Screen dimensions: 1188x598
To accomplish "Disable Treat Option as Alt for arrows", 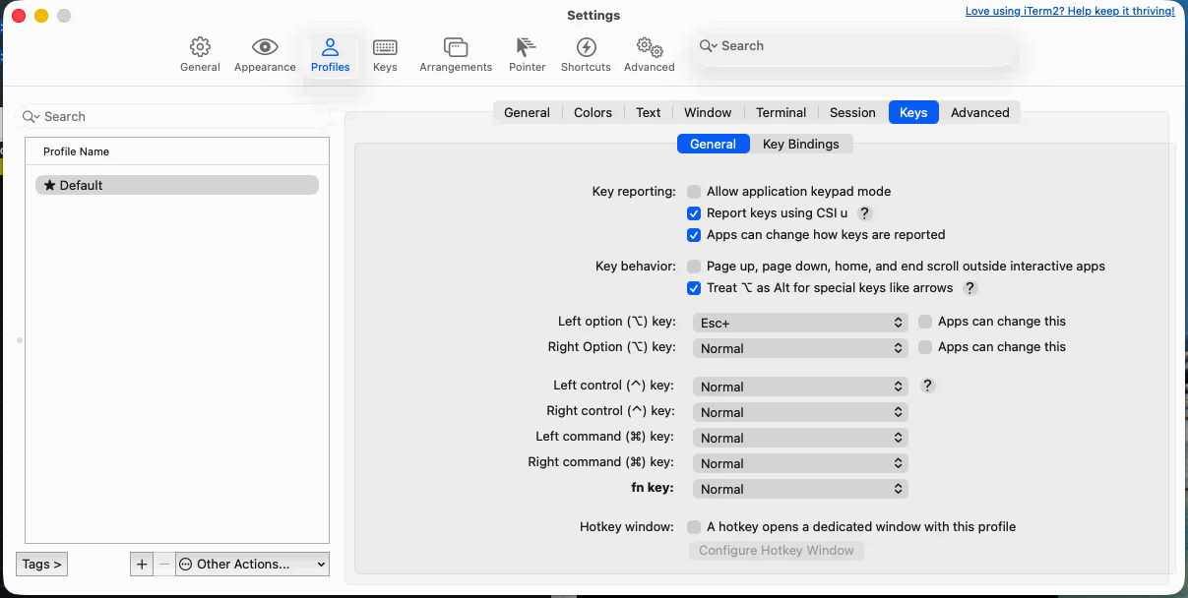I will [694, 287].
